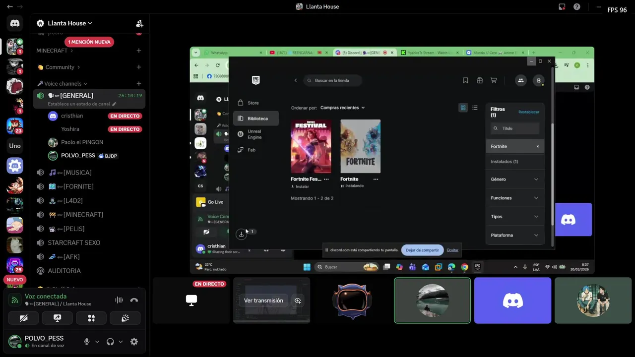Image resolution: width=635 pixels, height=357 pixels.
Task: Open the inbox icon in title bar
Action: [562, 6]
